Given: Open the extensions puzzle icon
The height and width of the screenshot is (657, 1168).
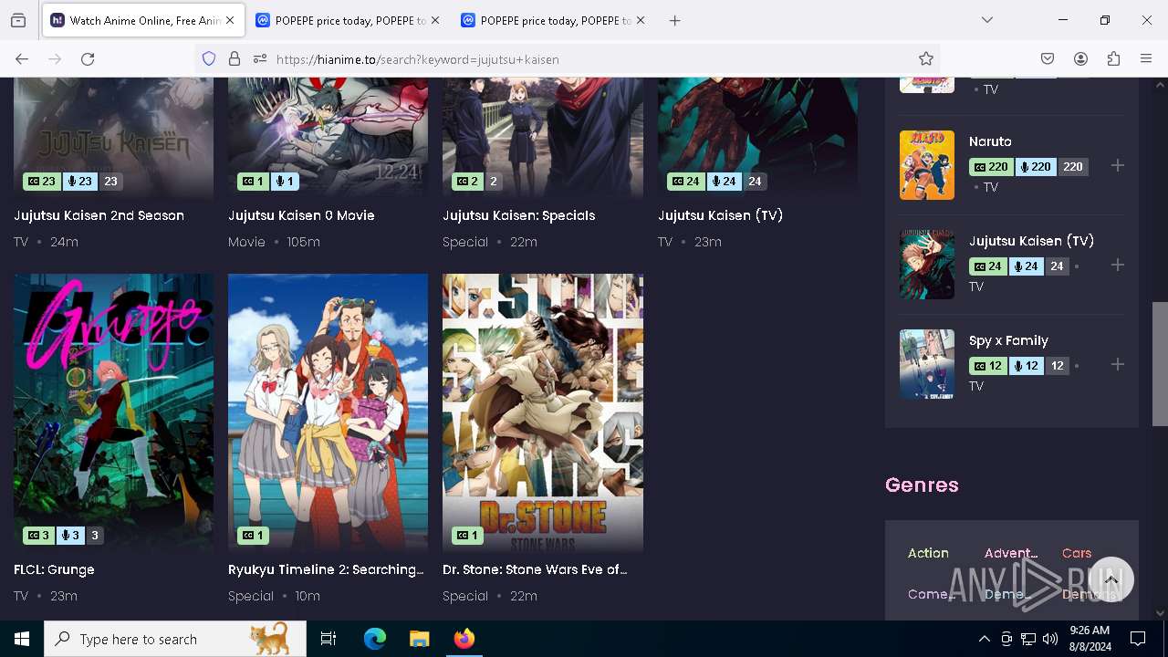Looking at the screenshot, I should coord(1113,59).
